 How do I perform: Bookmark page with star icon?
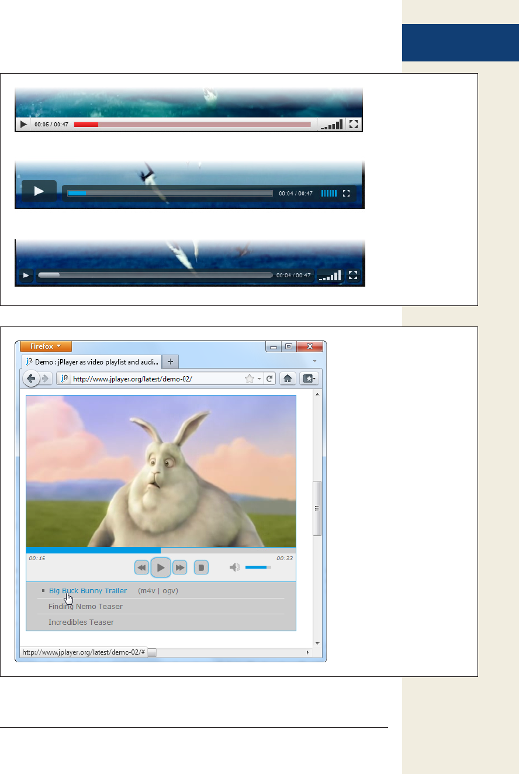click(250, 379)
